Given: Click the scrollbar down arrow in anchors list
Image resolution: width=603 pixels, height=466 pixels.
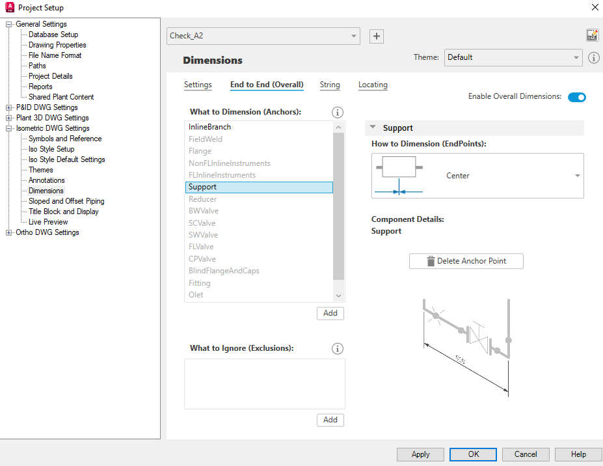Looking at the screenshot, I should click(338, 295).
